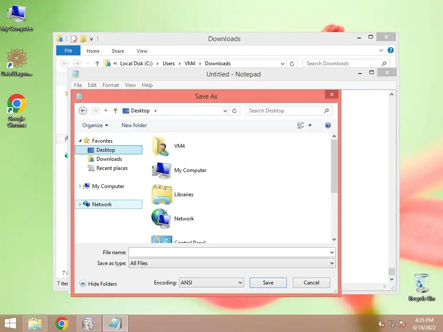
Task: Open Notepad View menu
Action: (x=130, y=85)
